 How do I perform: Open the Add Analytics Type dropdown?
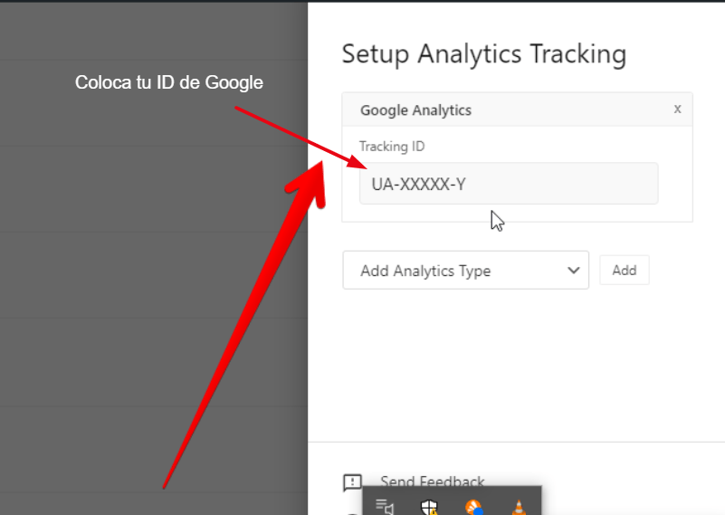465,271
